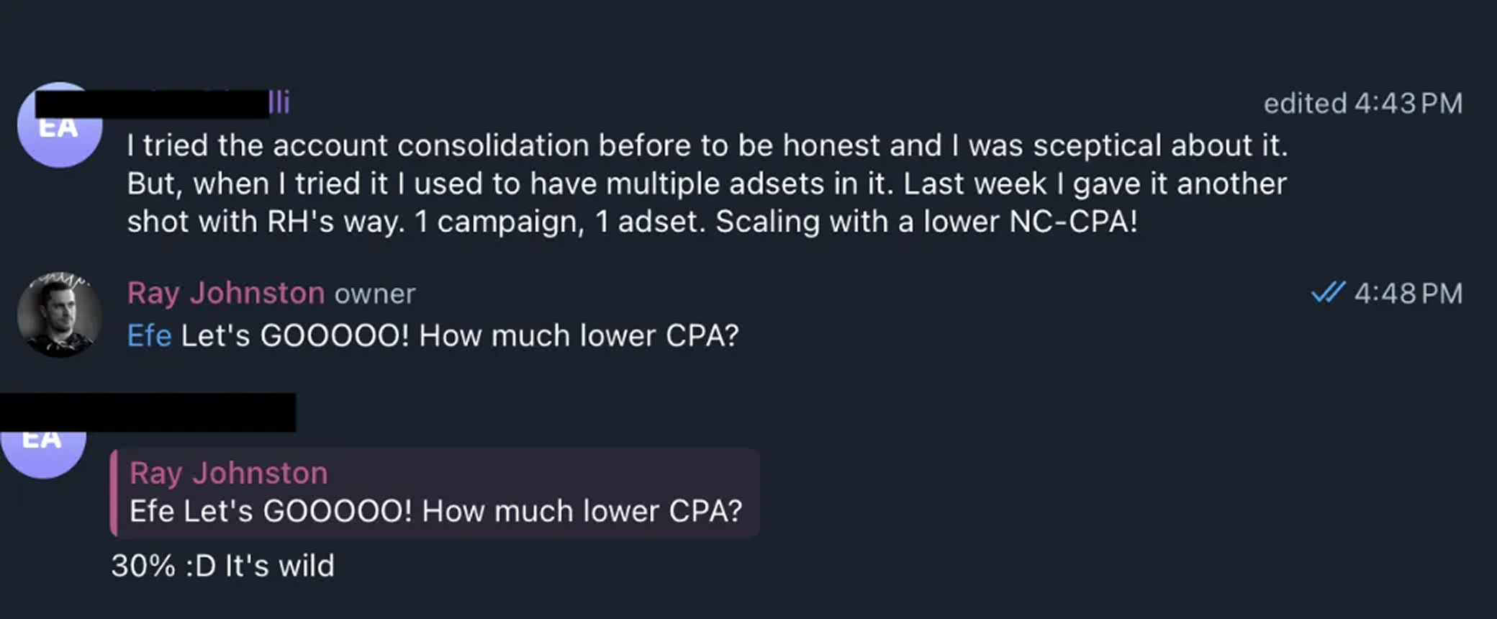Click the purple sender name ending in 'lli'
This screenshot has height=619, width=1497.
pyautogui.click(x=279, y=103)
